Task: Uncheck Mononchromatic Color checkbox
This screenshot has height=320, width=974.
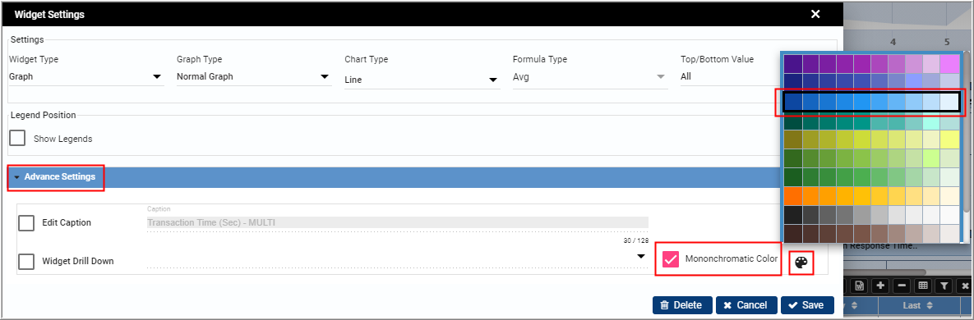Action: [670, 259]
